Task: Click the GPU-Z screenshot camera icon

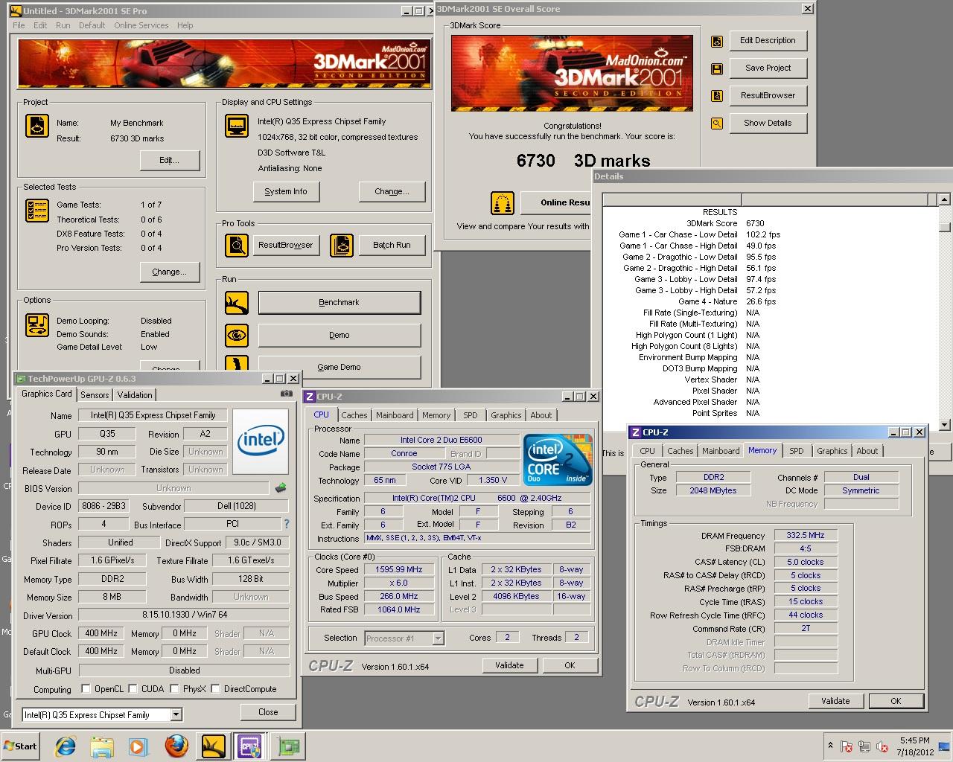Action: coord(287,394)
